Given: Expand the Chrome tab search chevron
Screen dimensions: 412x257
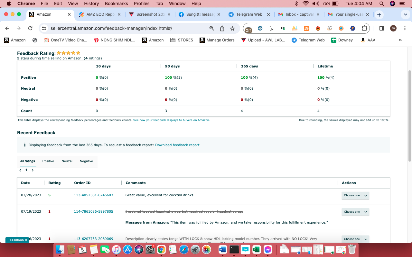Looking at the screenshot, I should click(x=405, y=15).
